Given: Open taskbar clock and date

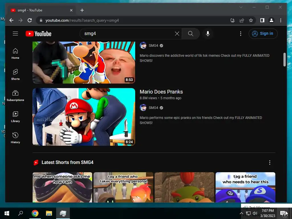Looking at the screenshot, I should pyautogui.click(x=267, y=213).
